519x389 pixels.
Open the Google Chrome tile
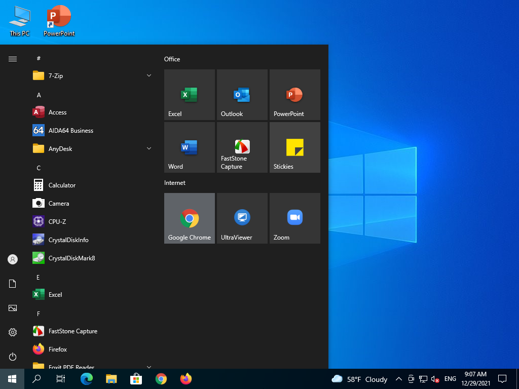click(189, 218)
